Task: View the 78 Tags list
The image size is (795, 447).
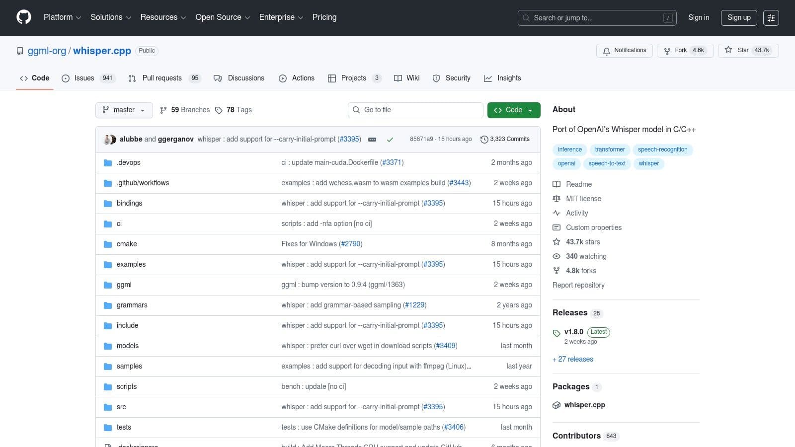Action: [234, 110]
